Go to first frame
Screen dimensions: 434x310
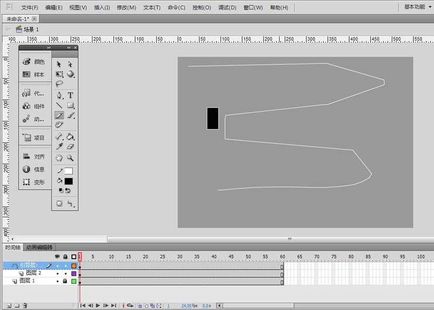(x=82, y=305)
